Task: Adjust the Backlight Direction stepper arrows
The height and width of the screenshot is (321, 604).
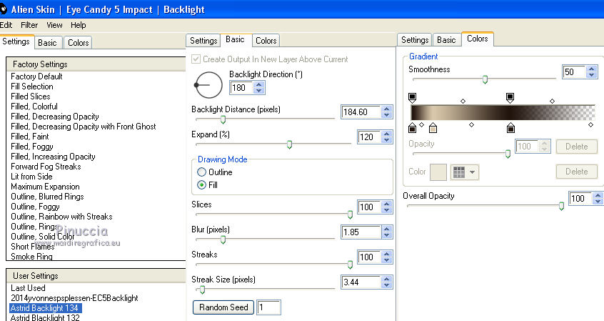Action: 259,88
